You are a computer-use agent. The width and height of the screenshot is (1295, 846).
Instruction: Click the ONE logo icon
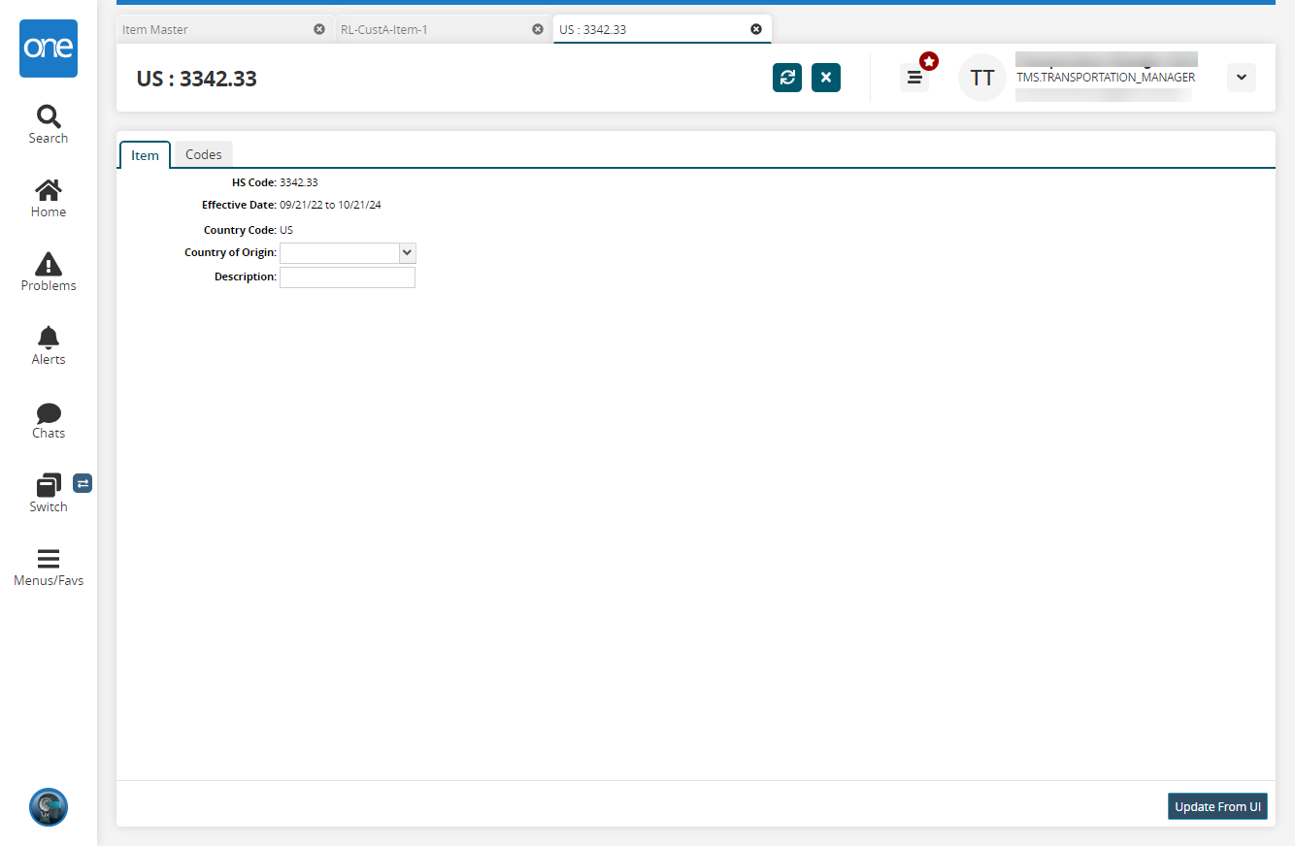tap(49, 49)
